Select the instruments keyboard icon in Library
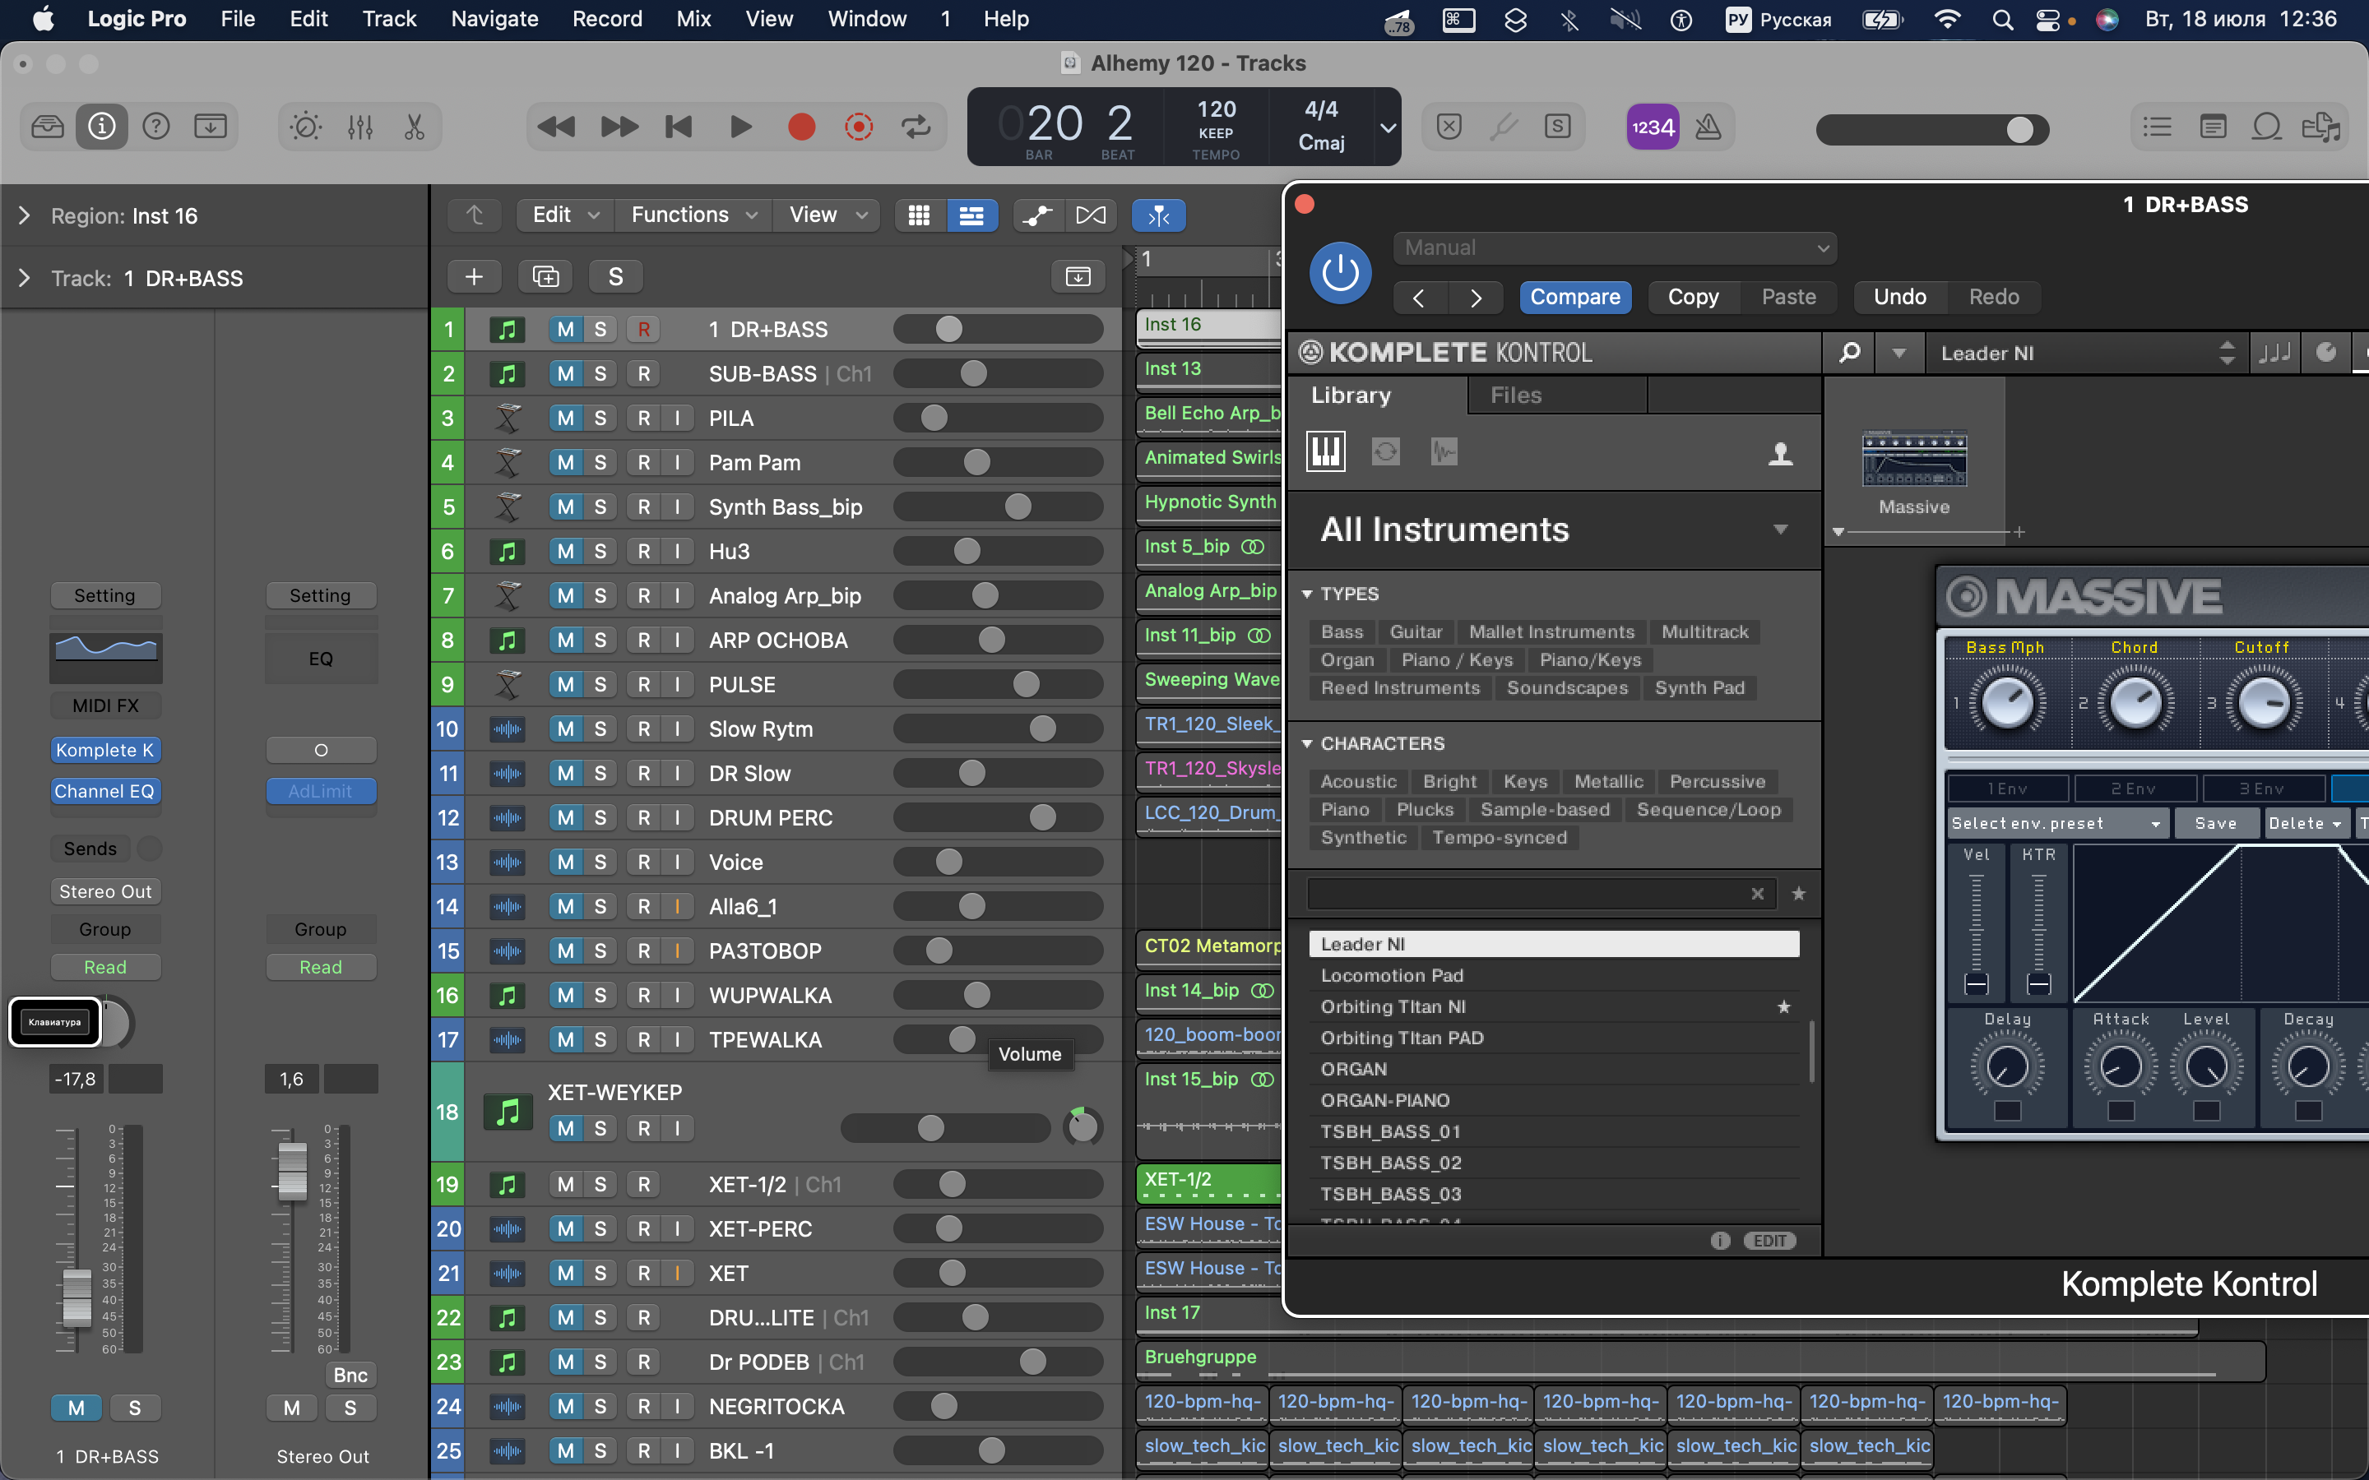 [1325, 451]
